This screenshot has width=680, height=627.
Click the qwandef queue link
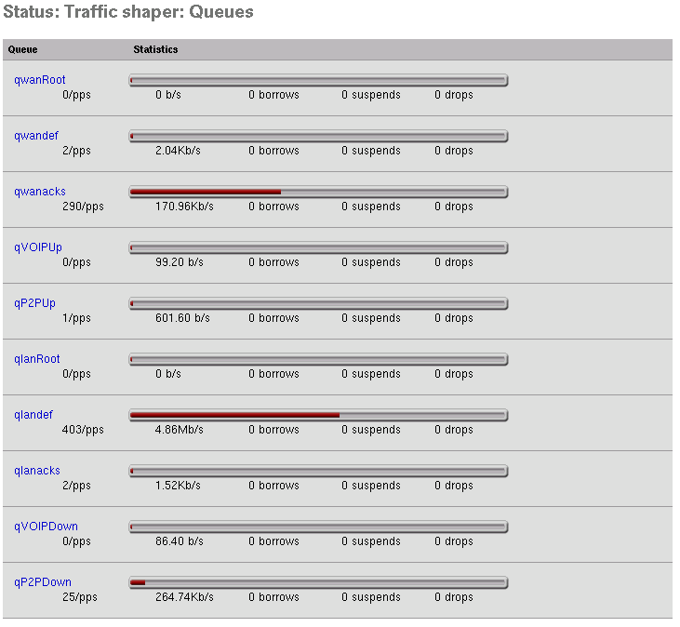click(36, 136)
